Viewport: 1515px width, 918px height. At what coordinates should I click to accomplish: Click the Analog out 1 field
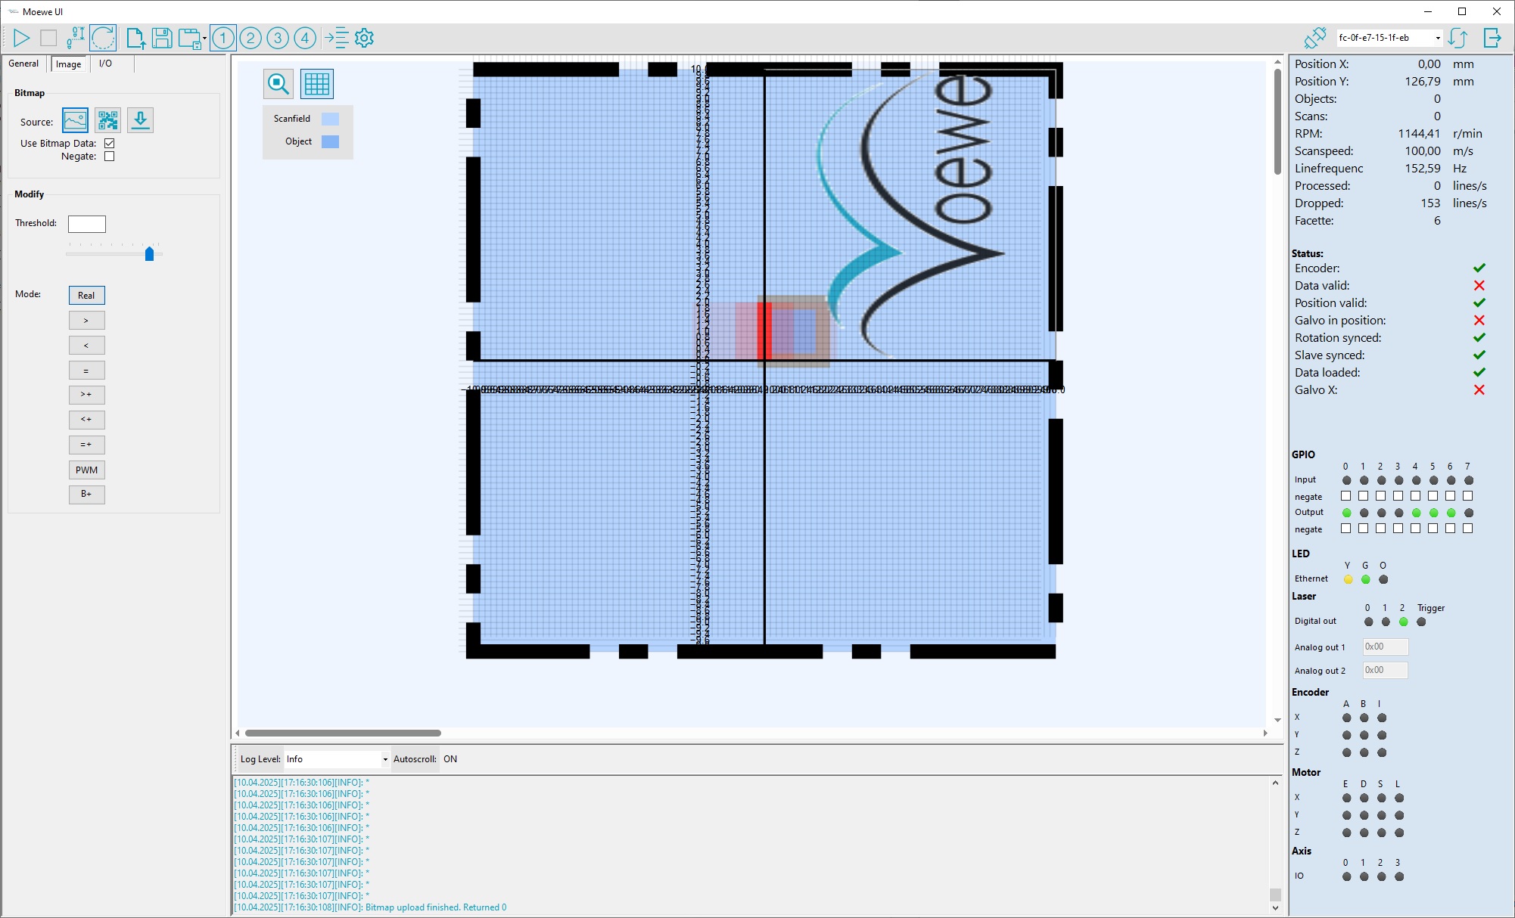(1386, 647)
